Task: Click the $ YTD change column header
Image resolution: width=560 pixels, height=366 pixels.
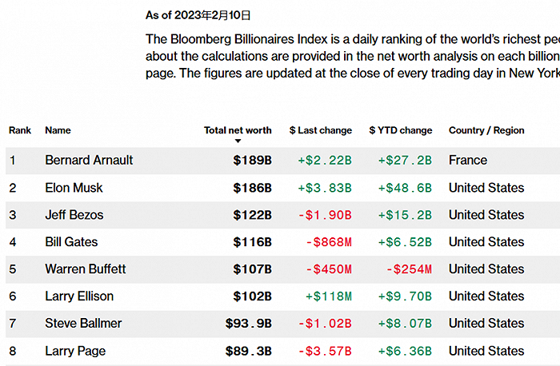Action: click(400, 130)
